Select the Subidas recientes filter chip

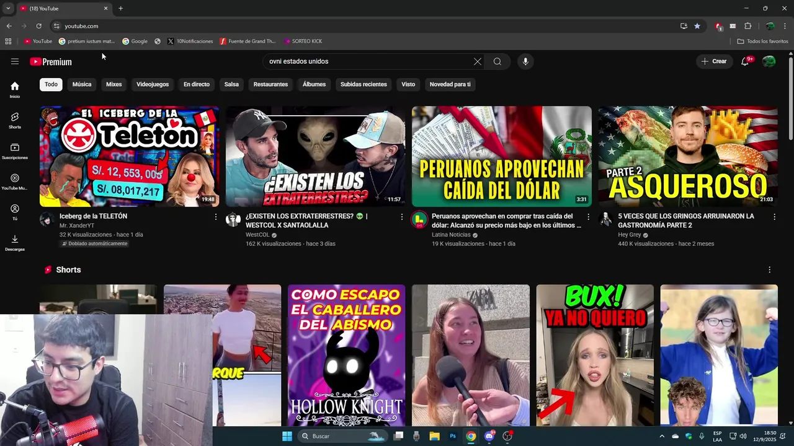[364, 84]
